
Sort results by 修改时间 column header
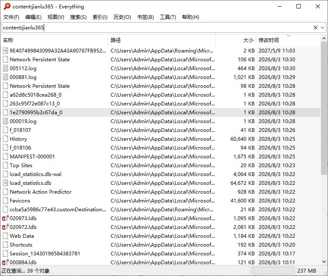click(x=288, y=40)
